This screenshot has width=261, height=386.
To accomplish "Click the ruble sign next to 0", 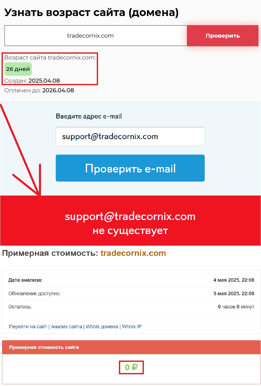I will click(x=135, y=367).
